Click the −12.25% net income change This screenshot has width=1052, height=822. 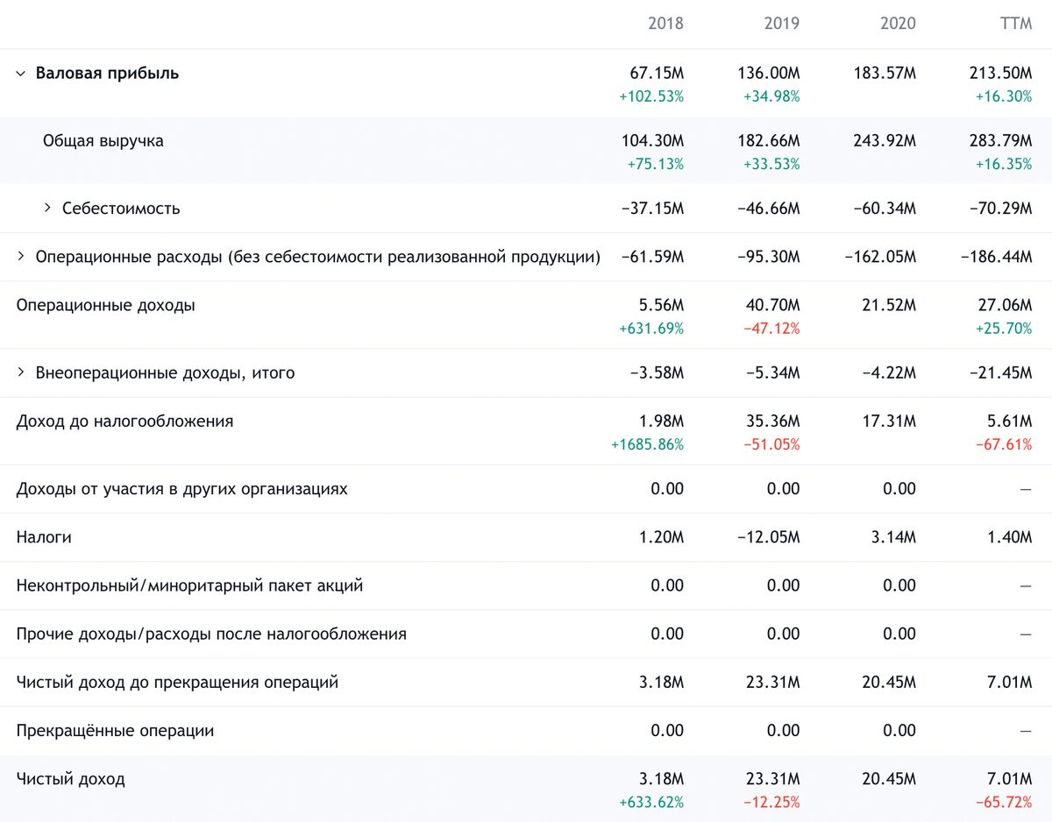click(771, 802)
